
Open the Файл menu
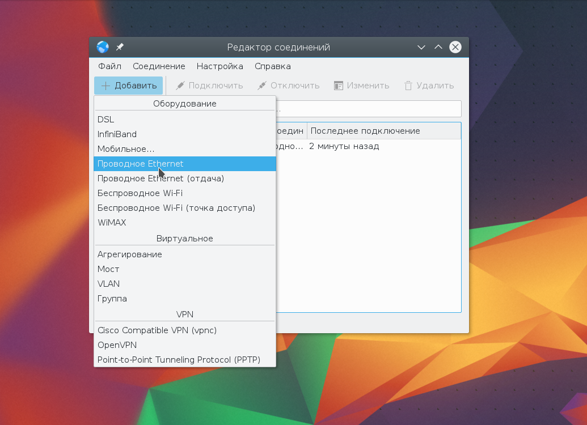point(109,66)
